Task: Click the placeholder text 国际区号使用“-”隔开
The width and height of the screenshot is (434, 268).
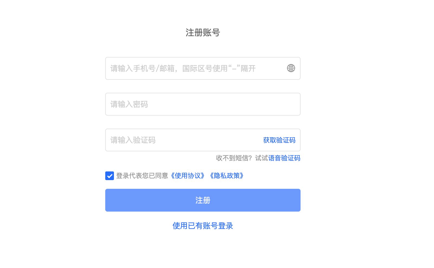Action: (219, 68)
